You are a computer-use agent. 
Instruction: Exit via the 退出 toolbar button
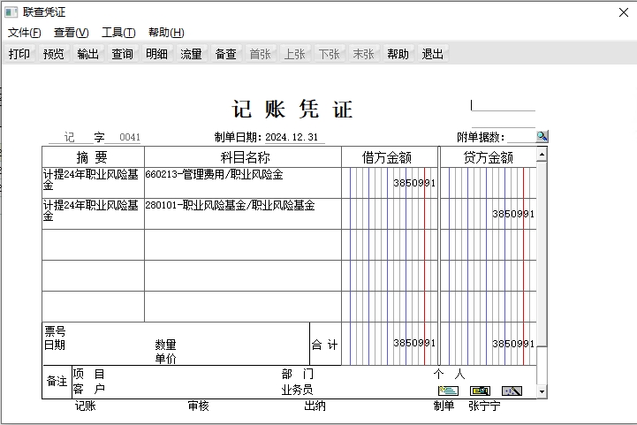point(433,54)
